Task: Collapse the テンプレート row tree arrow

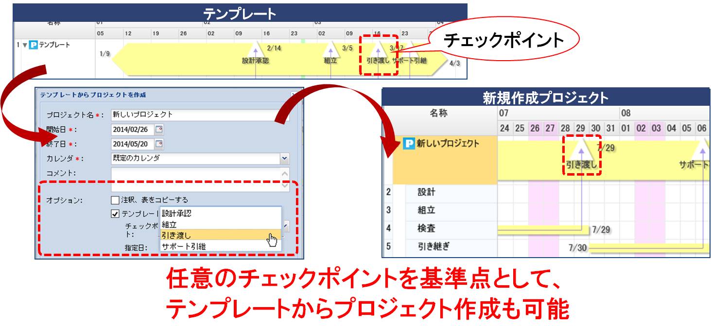Action: pos(24,46)
